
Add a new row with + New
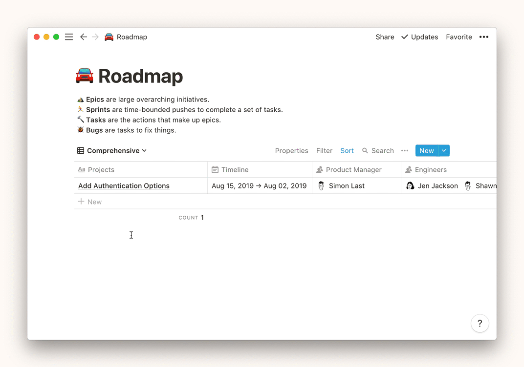[x=89, y=202]
